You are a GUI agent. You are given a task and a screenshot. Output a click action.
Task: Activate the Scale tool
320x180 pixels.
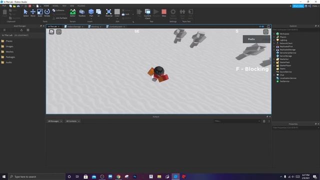[40, 12]
